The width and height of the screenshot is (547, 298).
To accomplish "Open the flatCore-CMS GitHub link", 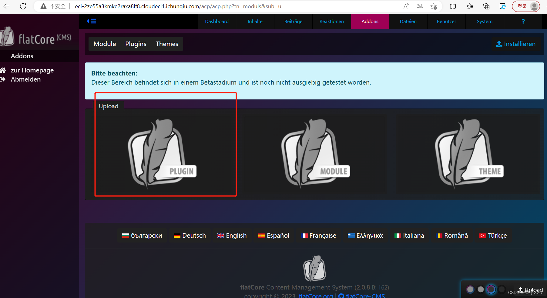I will point(365,296).
